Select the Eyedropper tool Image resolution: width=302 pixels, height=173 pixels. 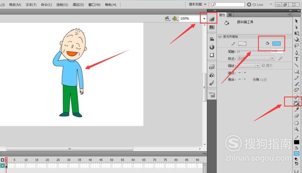(297, 110)
